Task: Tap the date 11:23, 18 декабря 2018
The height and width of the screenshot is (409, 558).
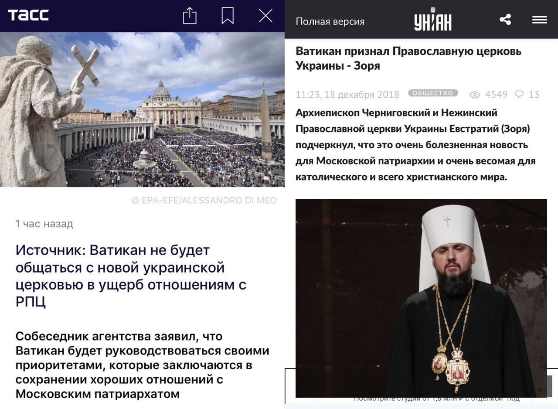Action: click(x=347, y=95)
